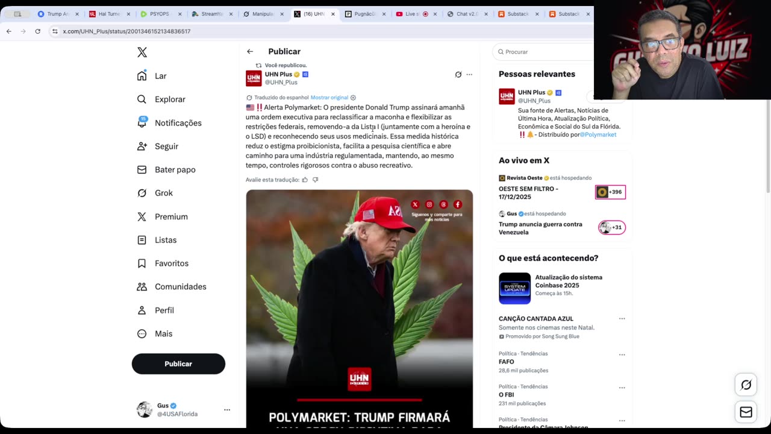Image resolution: width=771 pixels, height=434 pixels.
Task: Open Notificações in sidebar
Action: click(169, 123)
